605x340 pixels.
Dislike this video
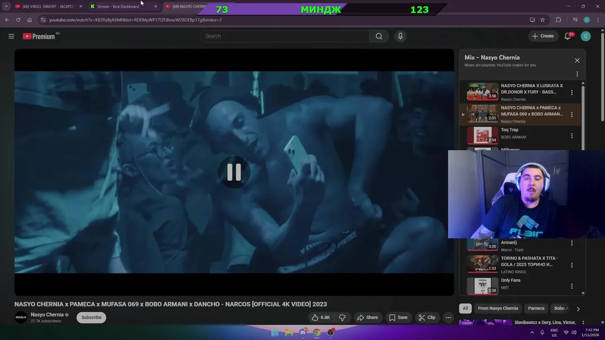343,317
